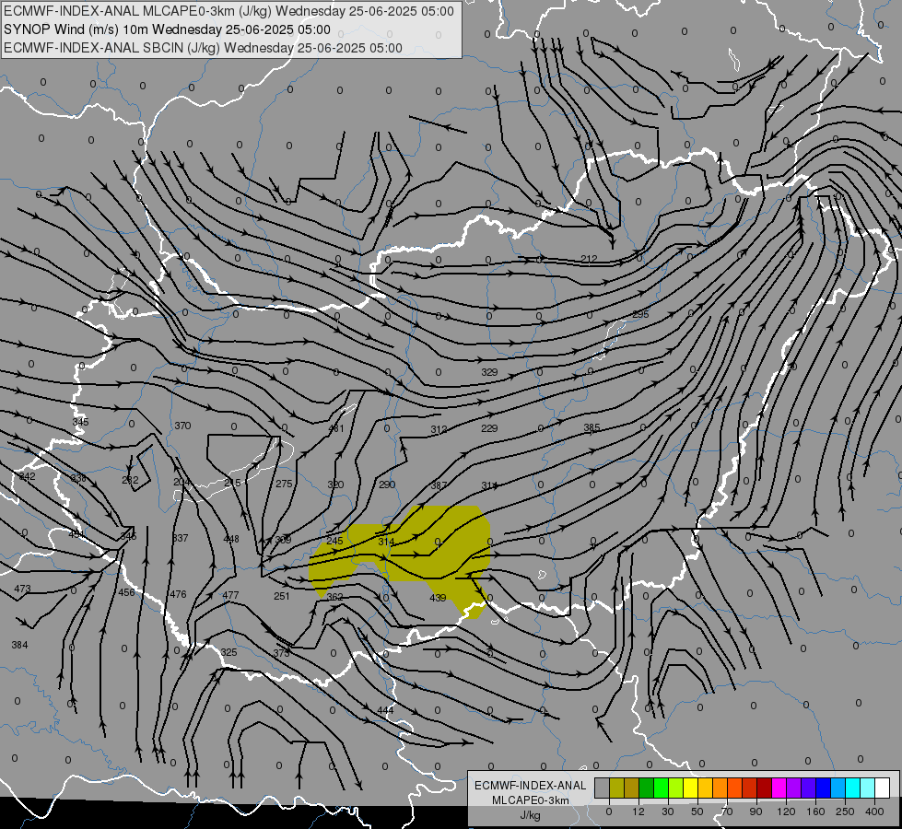Click the map value 439
Viewport: 902px width, 829px height.
point(438,598)
